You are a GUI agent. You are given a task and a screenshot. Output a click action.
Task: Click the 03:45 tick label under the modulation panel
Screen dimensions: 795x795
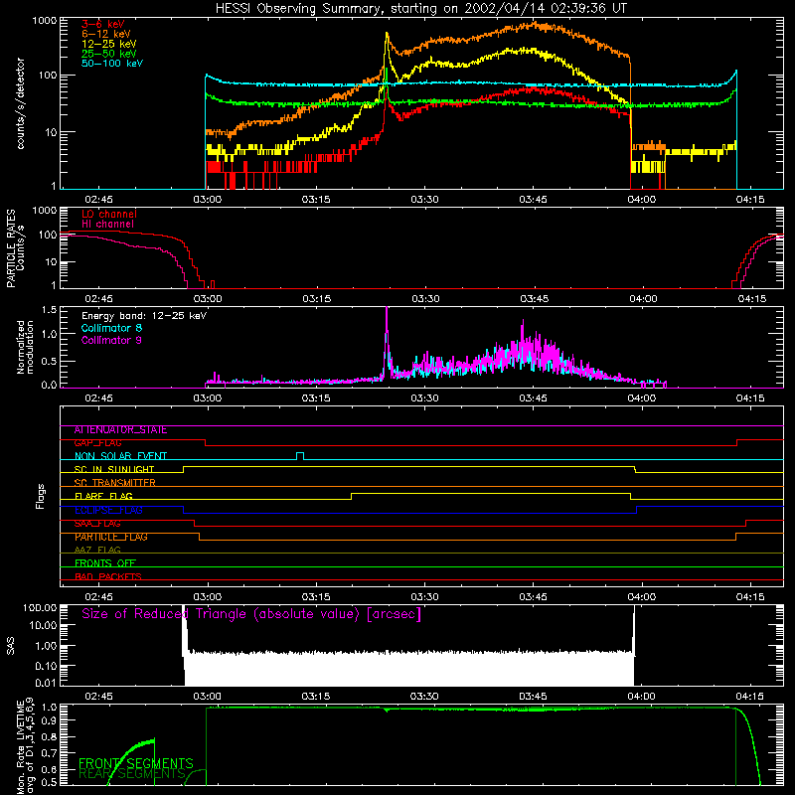pyautogui.click(x=534, y=398)
